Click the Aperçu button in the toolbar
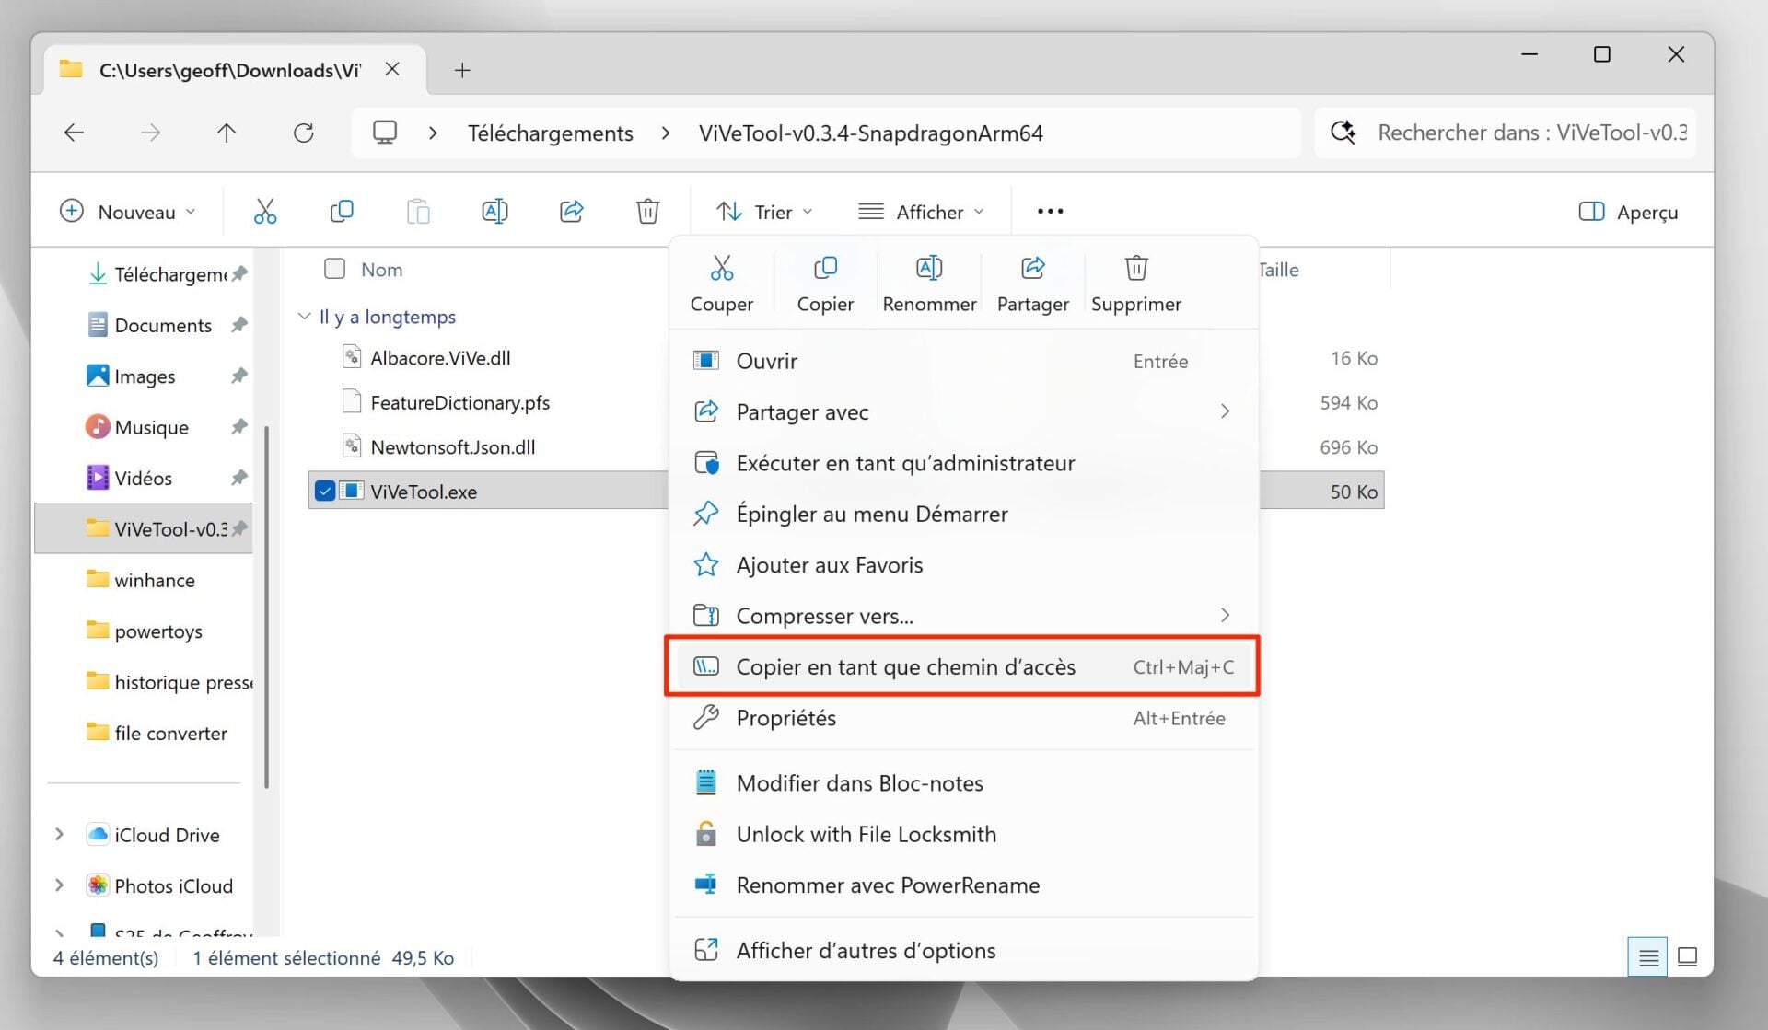This screenshot has height=1030, width=1768. coord(1627,211)
